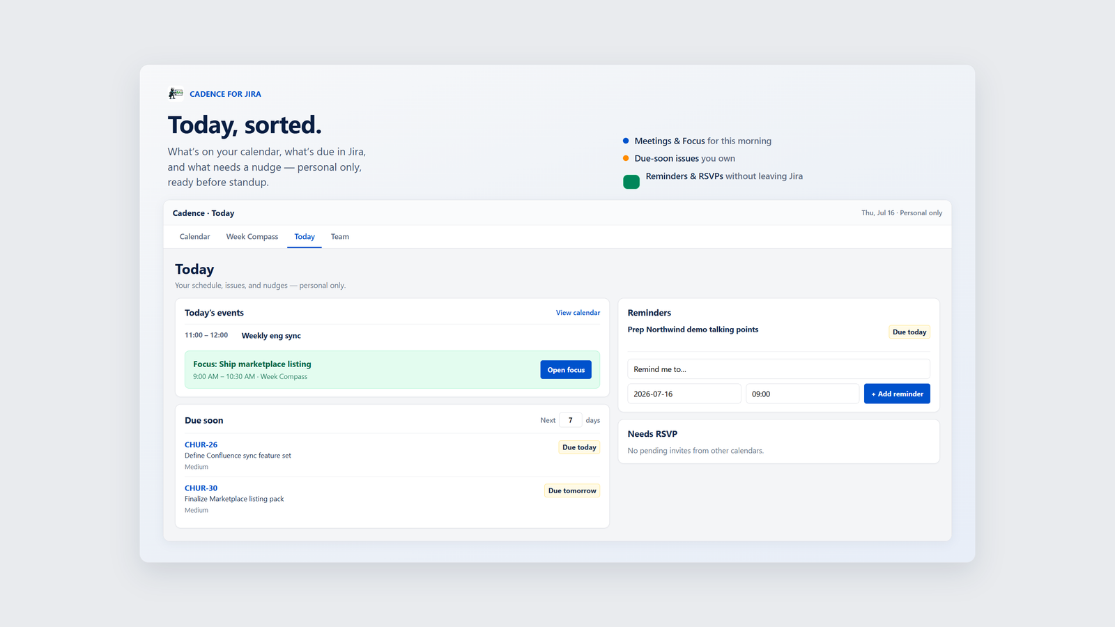This screenshot has height=627, width=1115.
Task: Click Prep Northwind demo talking points reminder
Action: click(693, 330)
